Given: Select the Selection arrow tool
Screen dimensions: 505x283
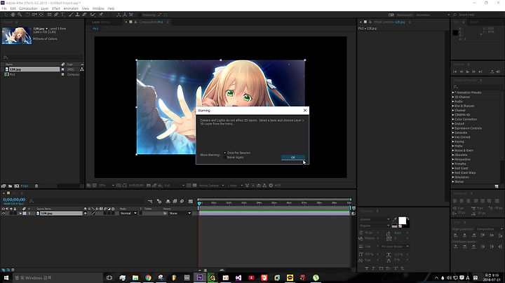Looking at the screenshot, I should click(x=6, y=15).
